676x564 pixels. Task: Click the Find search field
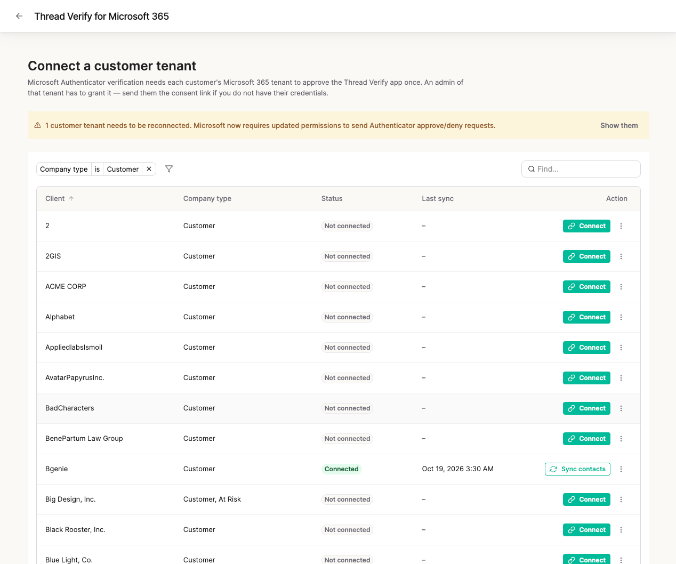point(581,169)
